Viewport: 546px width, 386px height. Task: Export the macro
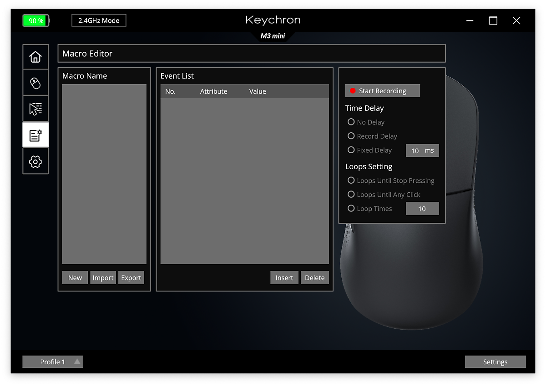[131, 278]
